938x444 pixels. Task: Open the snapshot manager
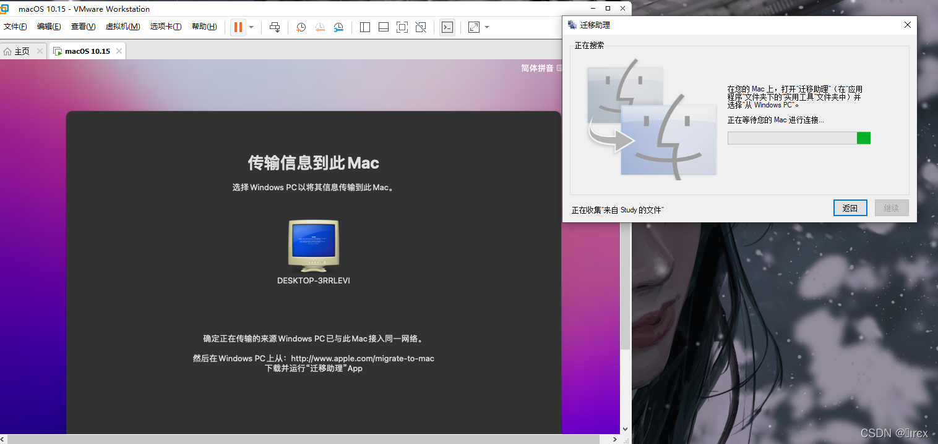coord(338,27)
